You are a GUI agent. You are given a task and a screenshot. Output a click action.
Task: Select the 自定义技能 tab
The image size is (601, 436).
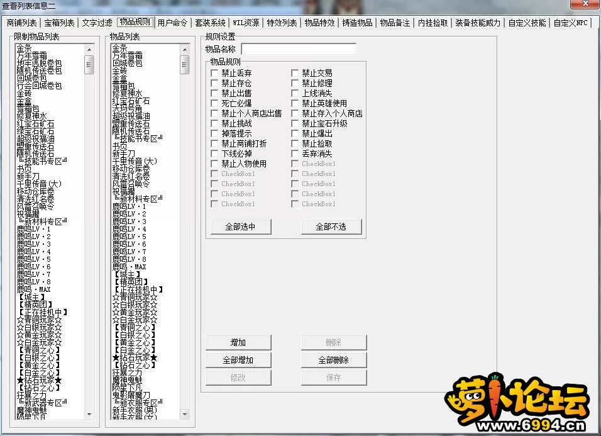(527, 23)
